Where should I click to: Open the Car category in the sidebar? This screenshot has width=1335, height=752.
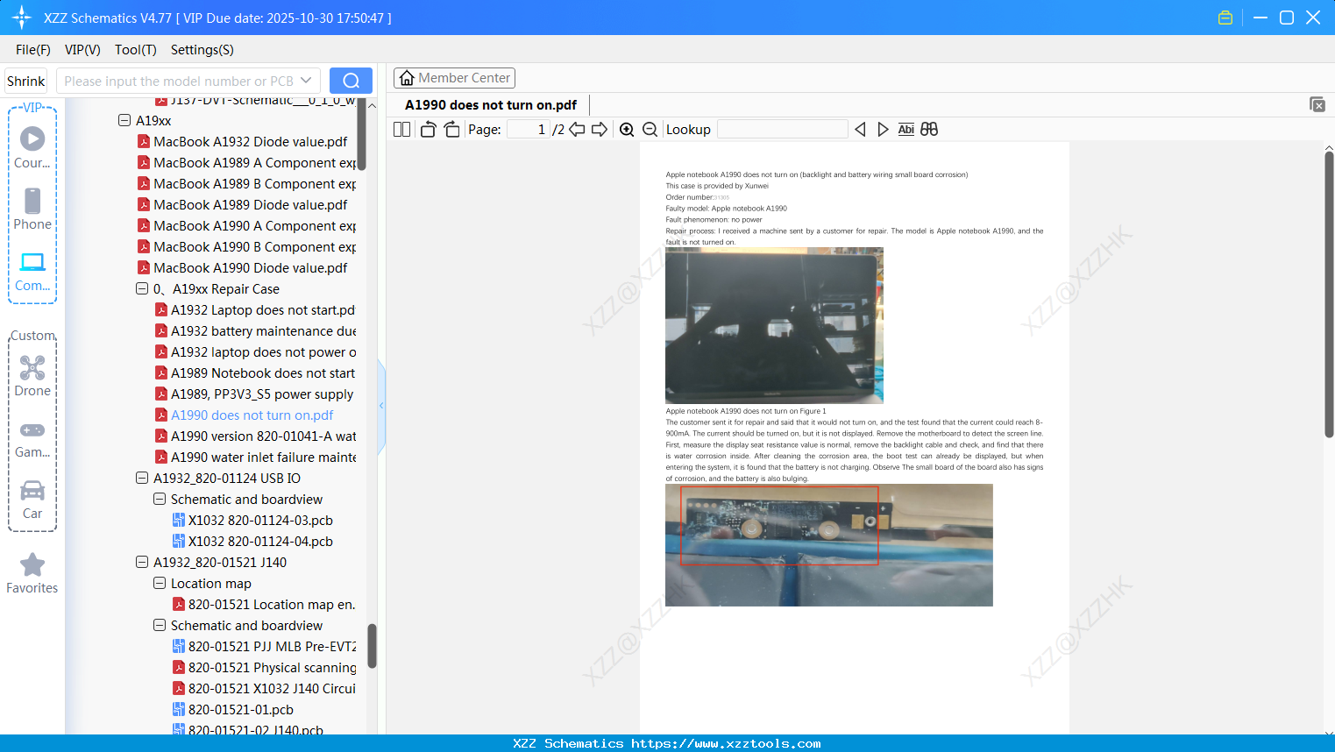click(x=32, y=500)
